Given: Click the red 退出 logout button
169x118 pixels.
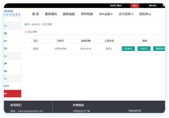Looking at the screenshot, I should pyautogui.click(x=135, y=6).
